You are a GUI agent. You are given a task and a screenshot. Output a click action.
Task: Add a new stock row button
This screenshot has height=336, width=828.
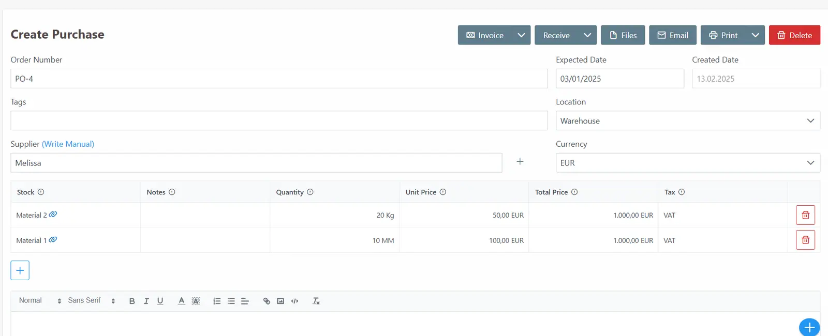pyautogui.click(x=20, y=270)
